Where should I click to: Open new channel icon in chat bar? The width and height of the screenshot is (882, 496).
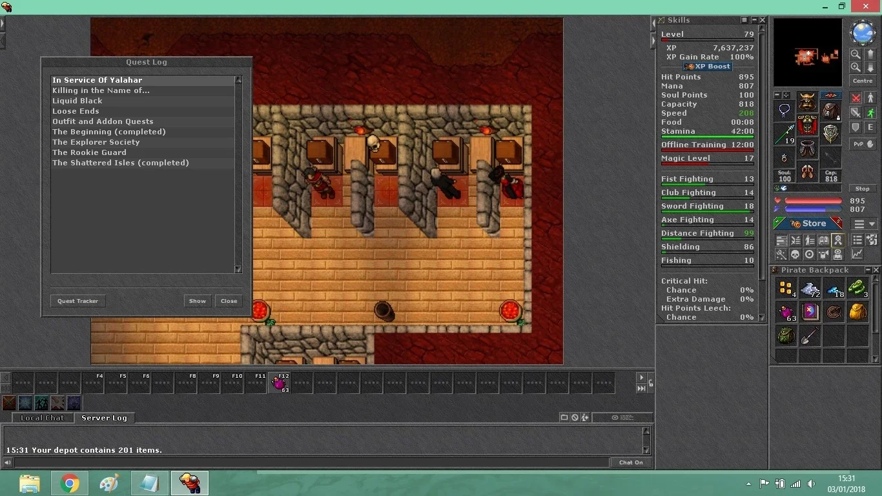tap(564, 417)
